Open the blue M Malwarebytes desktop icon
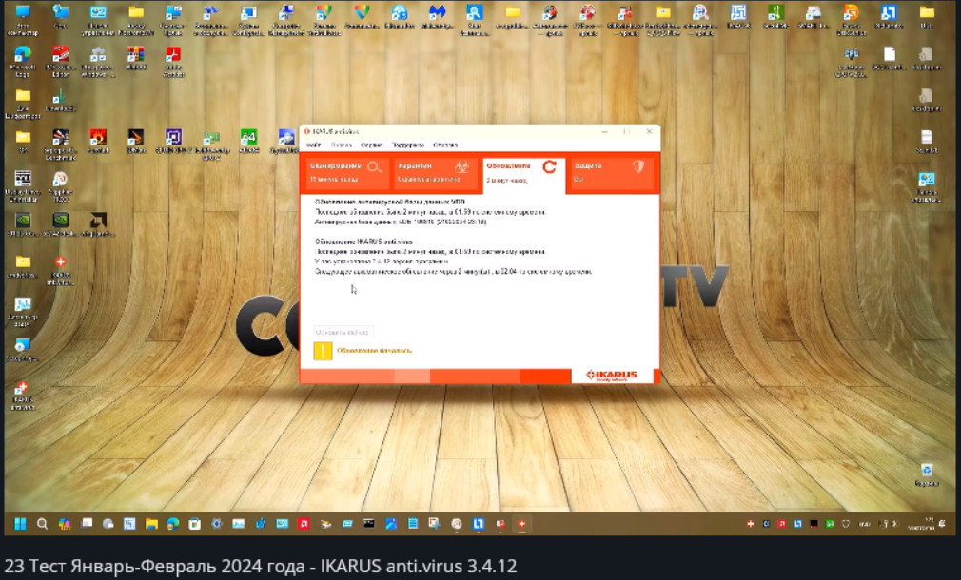The image size is (961, 580). click(437, 17)
